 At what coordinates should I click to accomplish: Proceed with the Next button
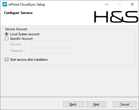pos(96,104)
